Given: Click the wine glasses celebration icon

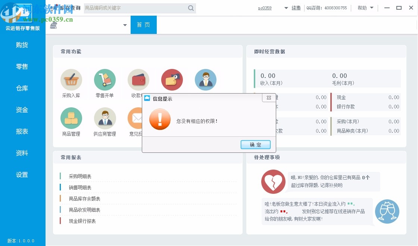Looking at the screenshot, I should 387,212.
